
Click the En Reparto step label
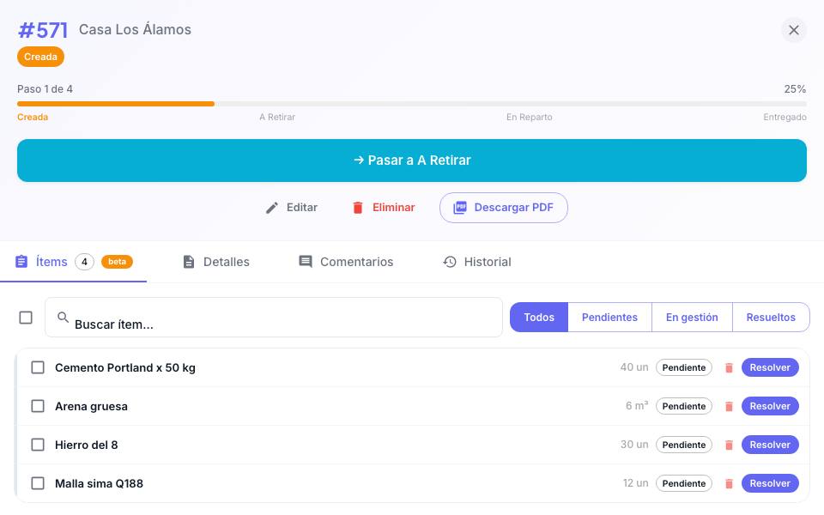tap(530, 118)
